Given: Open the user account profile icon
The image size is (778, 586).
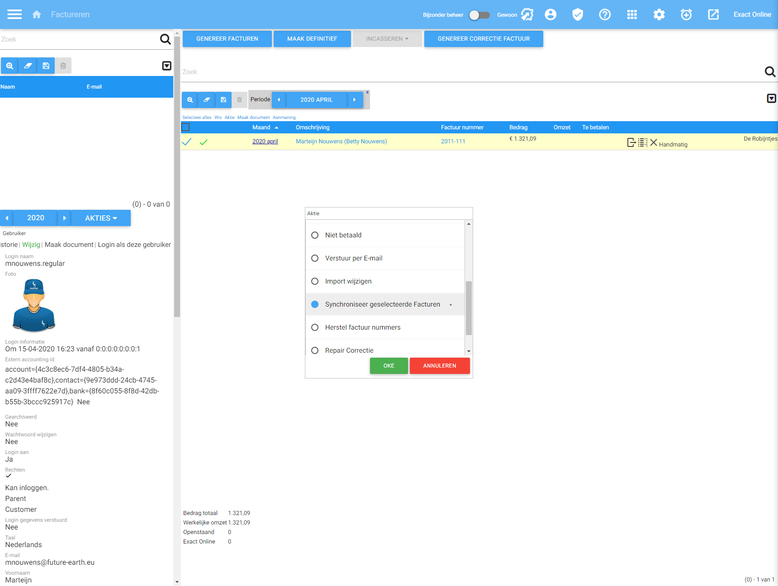Looking at the screenshot, I should tap(550, 14).
